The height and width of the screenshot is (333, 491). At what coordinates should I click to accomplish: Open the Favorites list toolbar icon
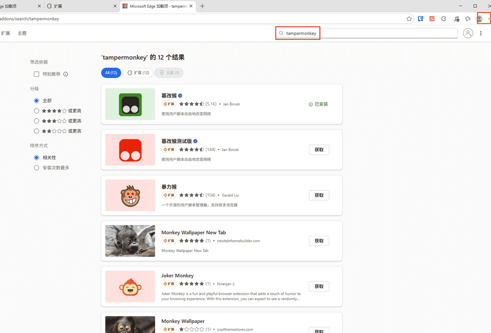click(468, 19)
